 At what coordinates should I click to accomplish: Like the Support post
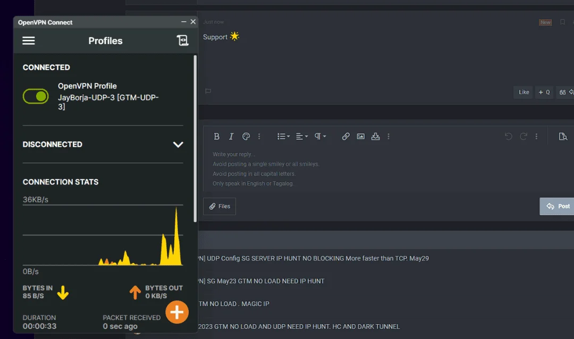point(524,92)
